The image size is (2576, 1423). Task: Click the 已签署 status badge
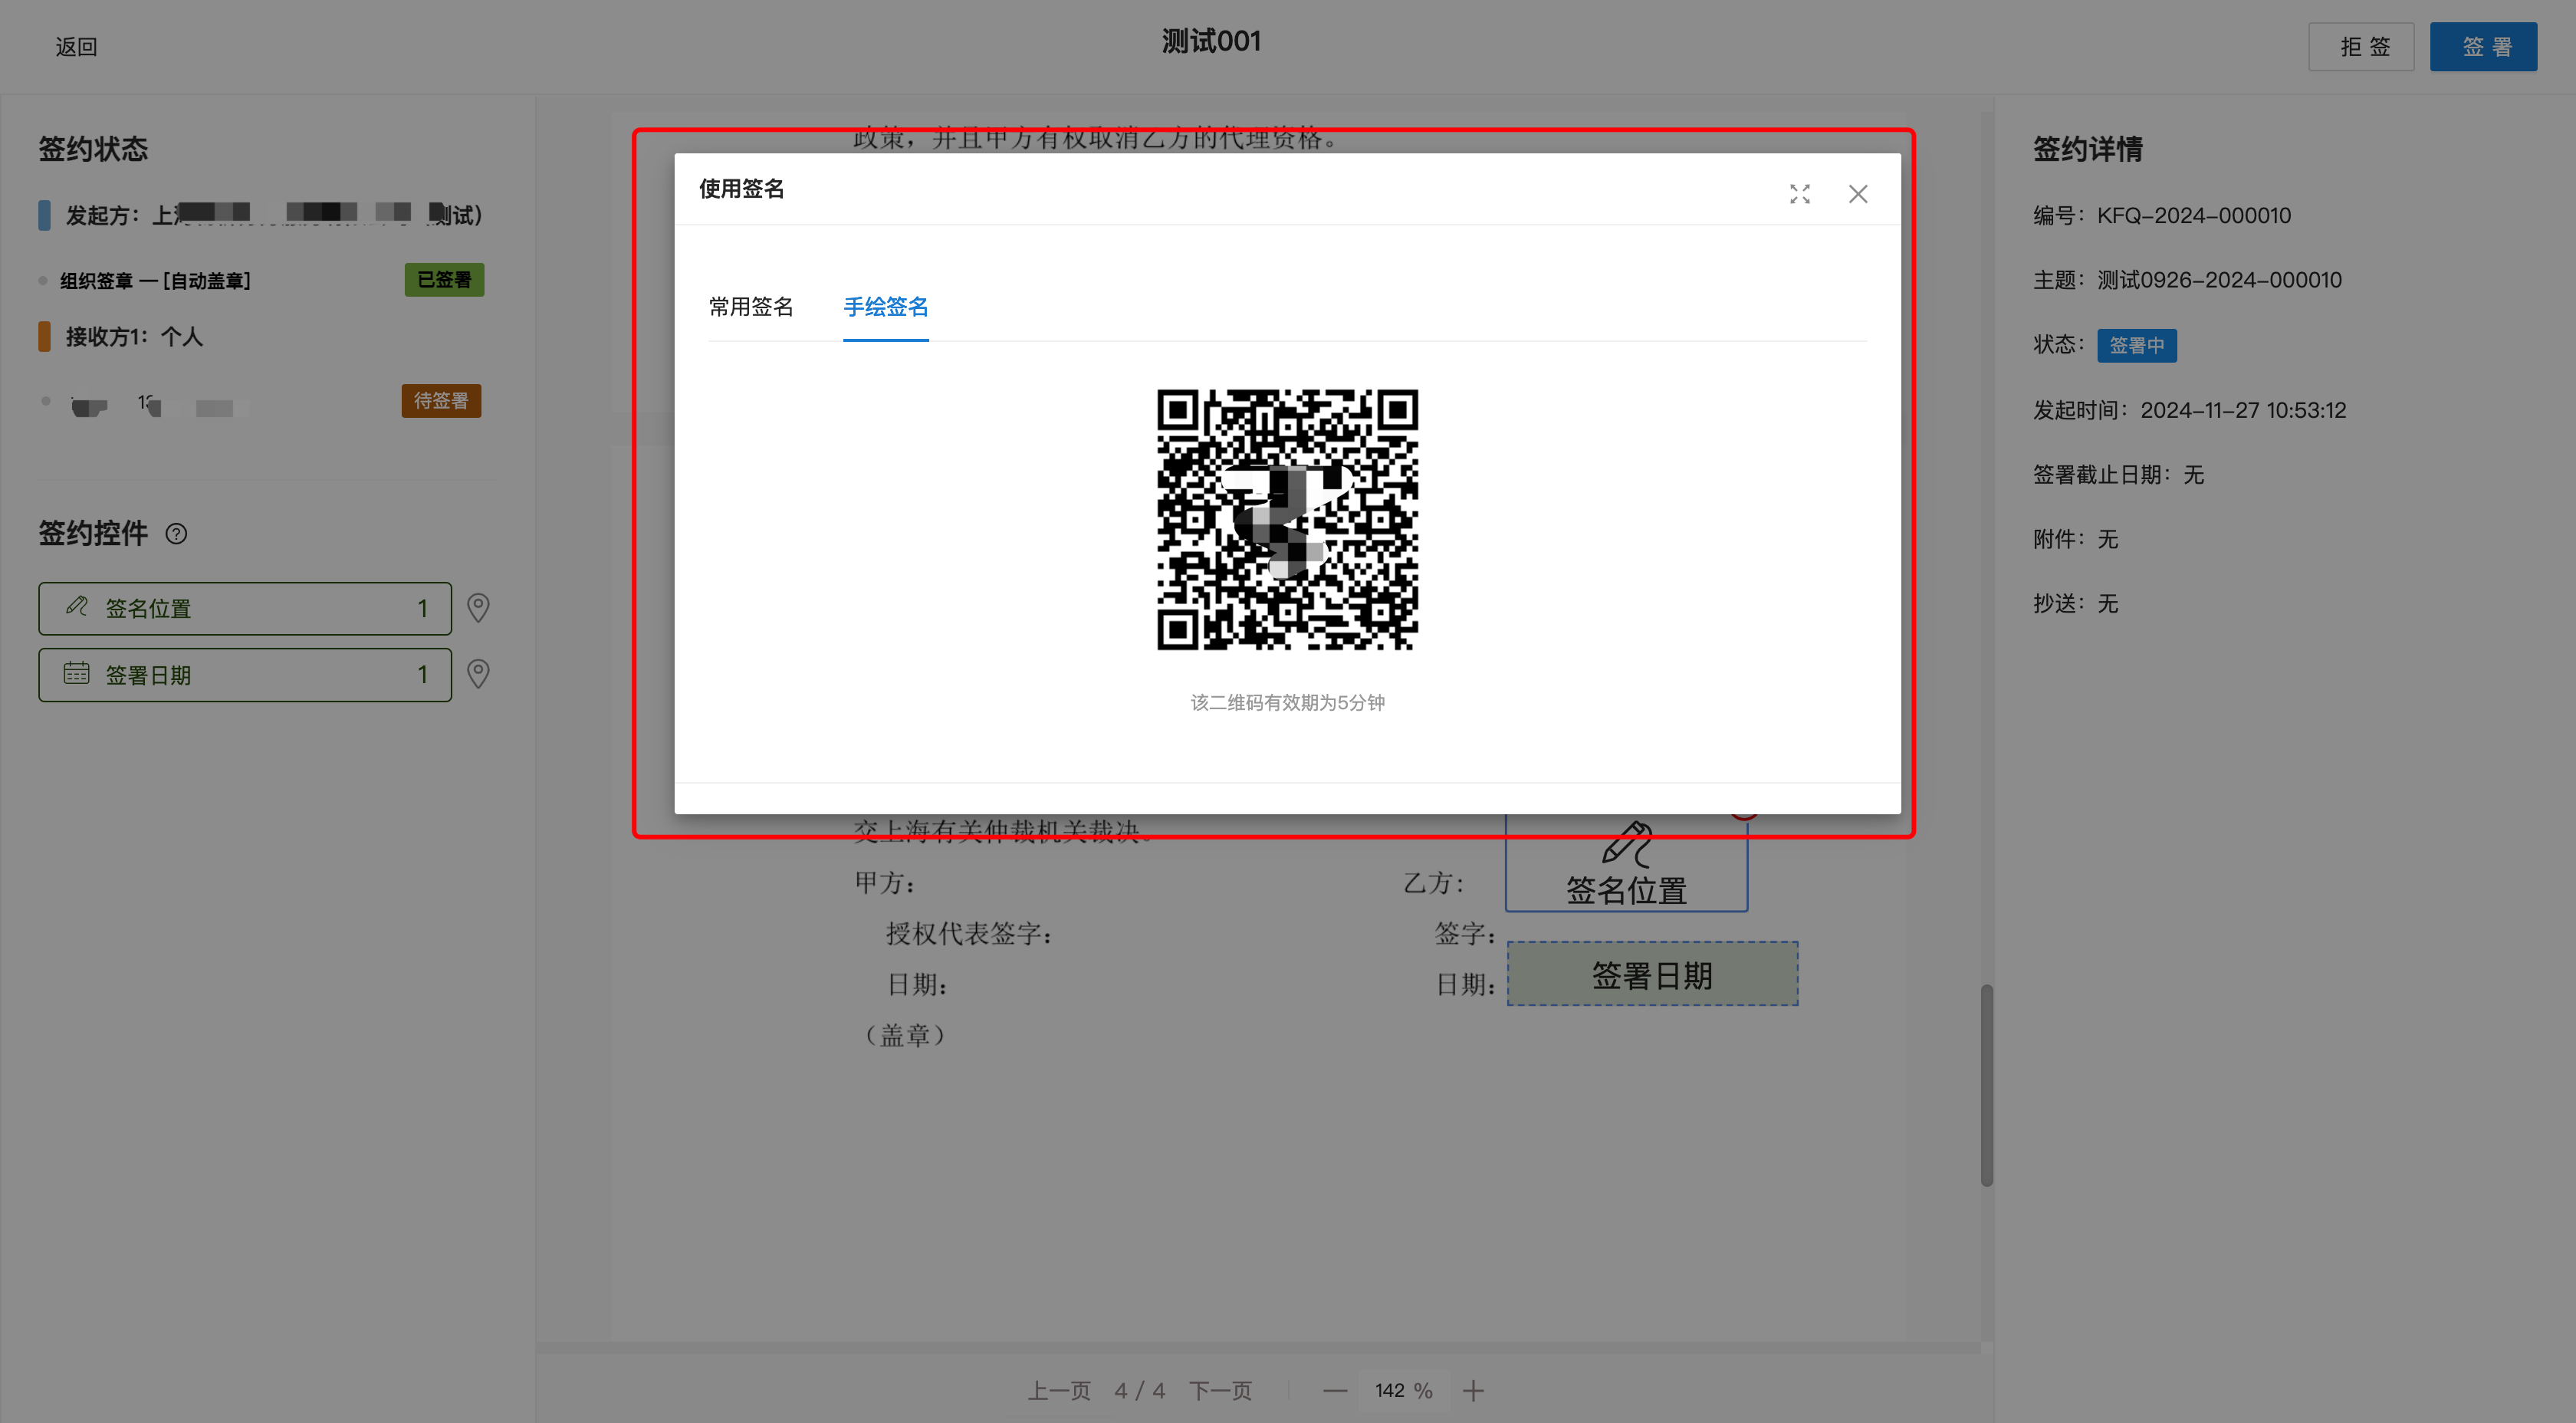tap(444, 280)
